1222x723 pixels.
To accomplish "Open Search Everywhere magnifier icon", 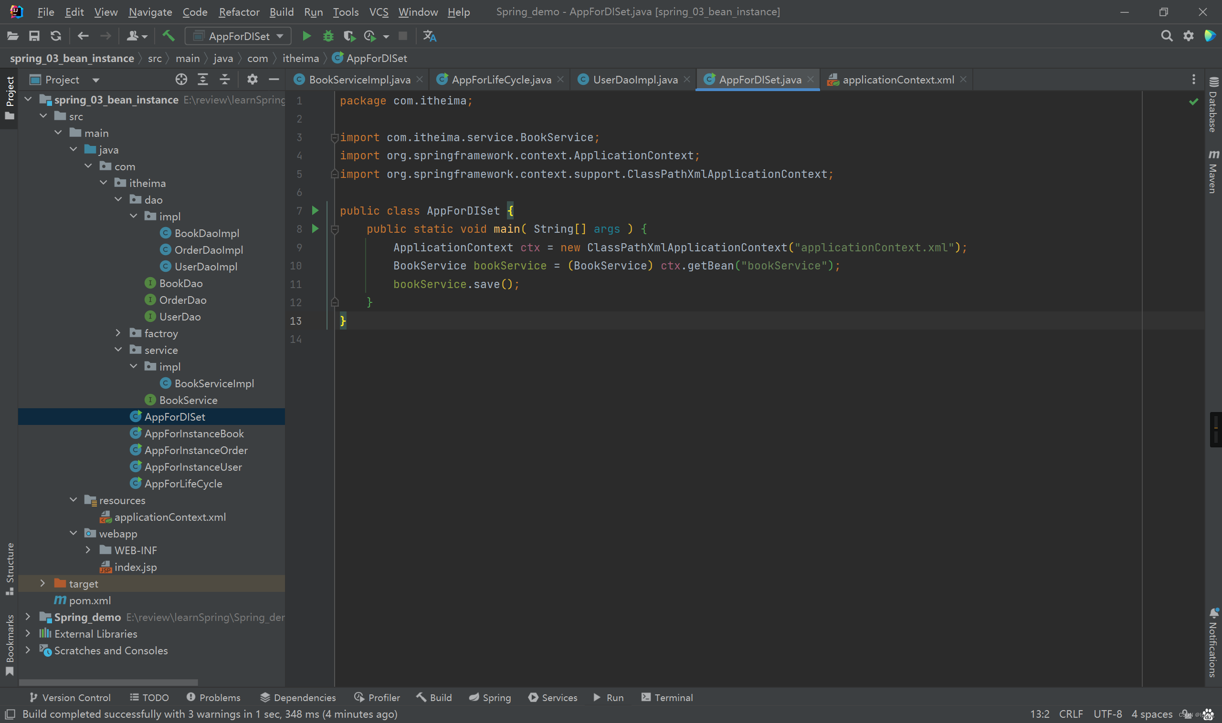I will pos(1167,36).
